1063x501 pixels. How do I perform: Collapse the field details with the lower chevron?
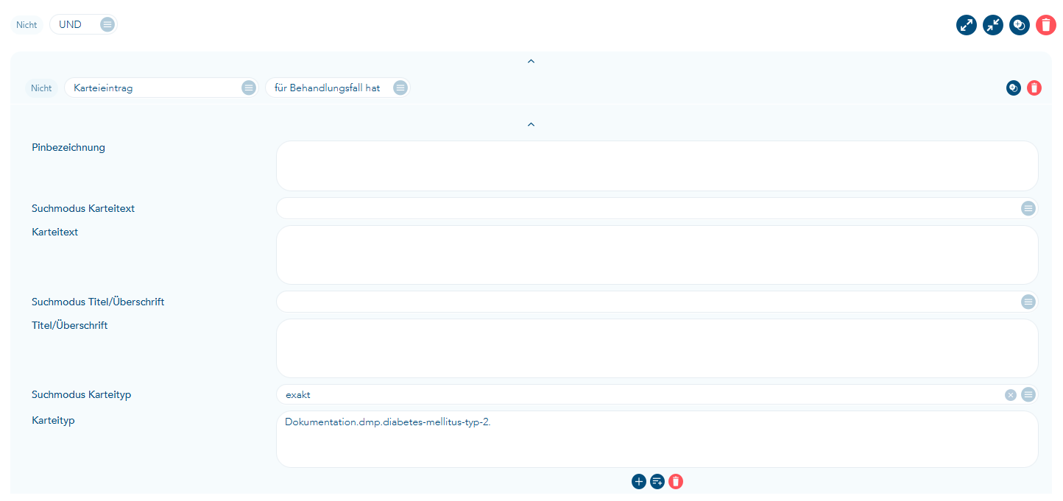531,125
